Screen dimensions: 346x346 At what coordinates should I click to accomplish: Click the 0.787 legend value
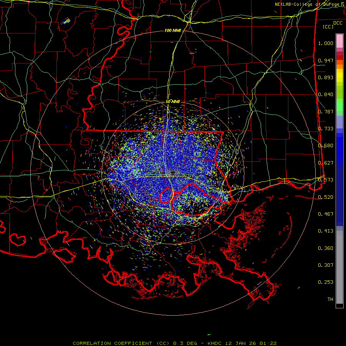326,111
